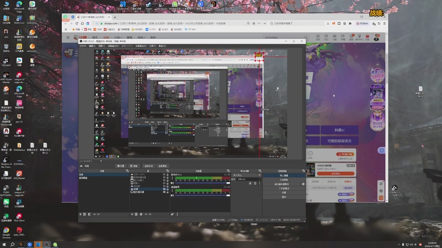Screen dimensions: 442x248
Task: Click Start Virtual Camera button
Action: coord(282,184)
